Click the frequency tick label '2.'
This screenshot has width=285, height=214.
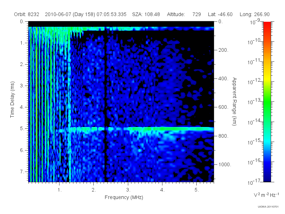click(94, 190)
